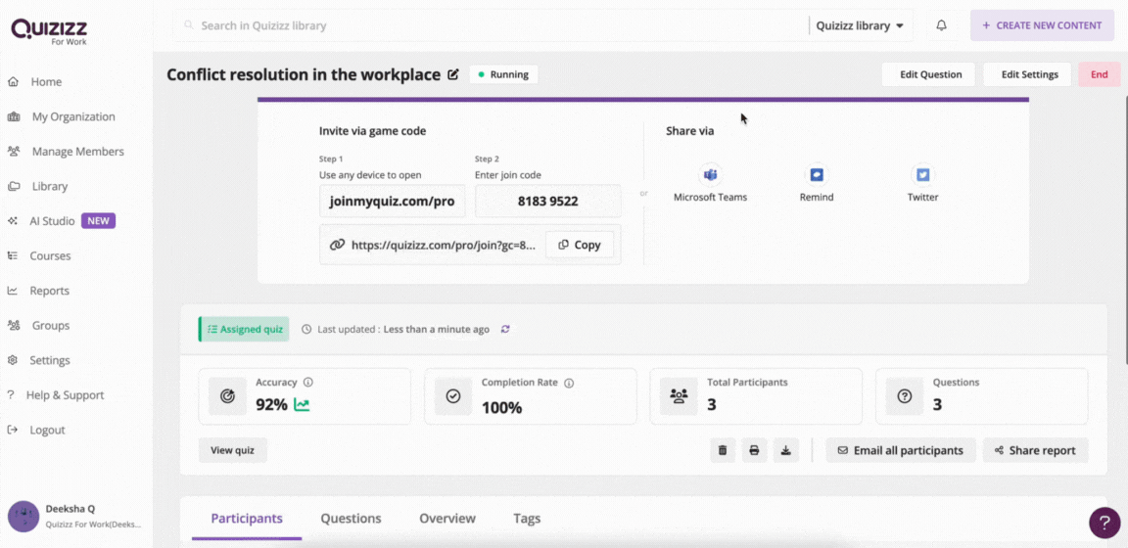Click the Completion Rate checkmark icon

coord(453,396)
